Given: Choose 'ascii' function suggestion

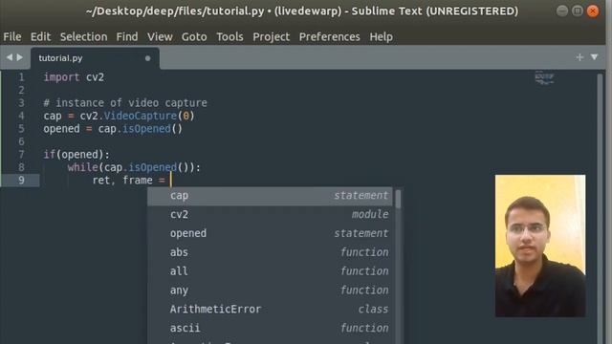Looking at the screenshot, I should [x=270, y=328].
